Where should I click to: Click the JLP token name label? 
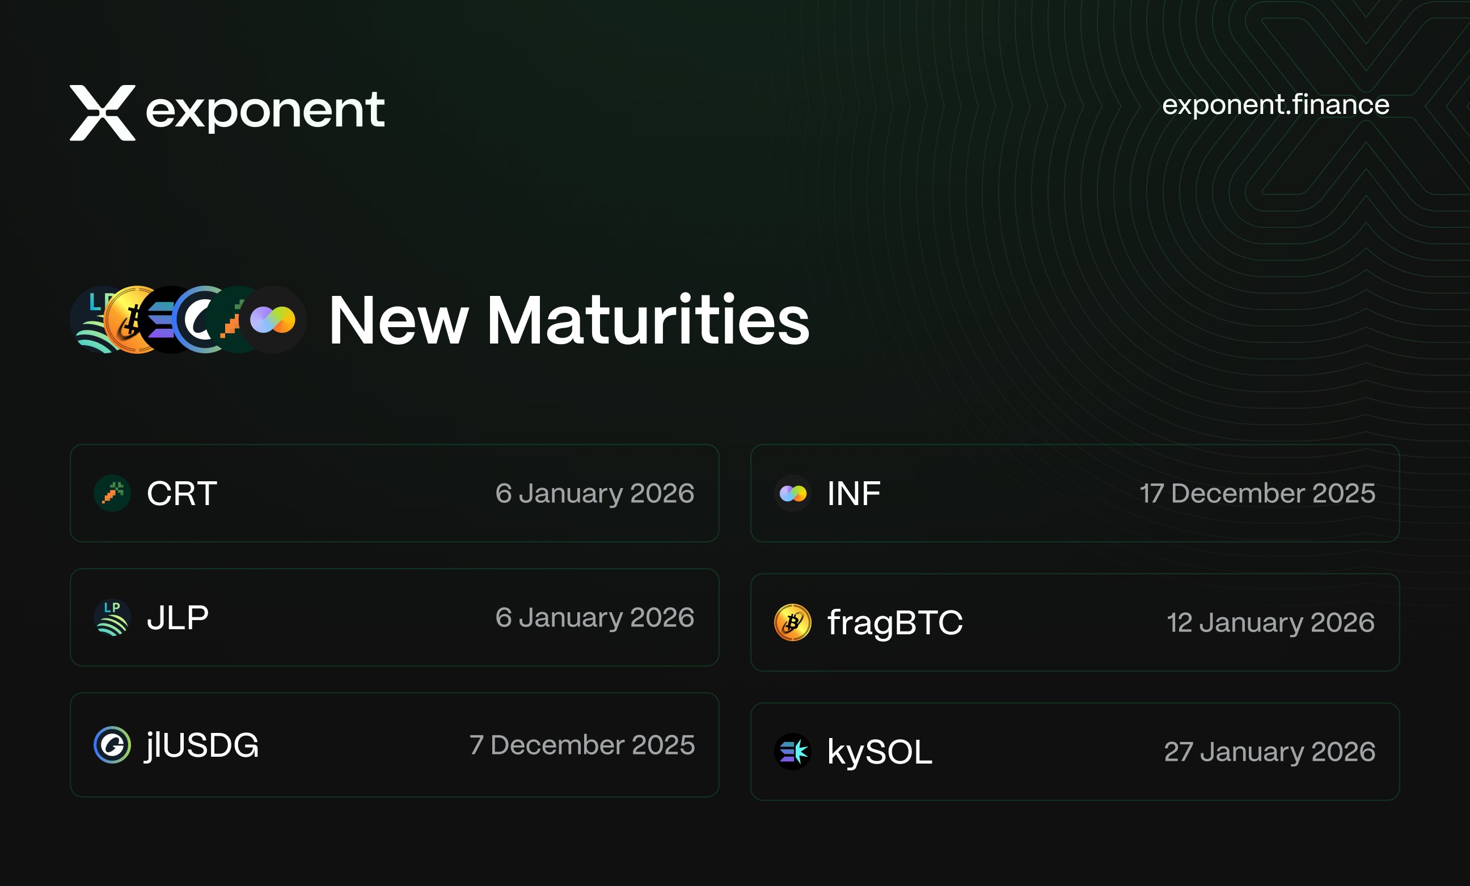click(x=178, y=617)
